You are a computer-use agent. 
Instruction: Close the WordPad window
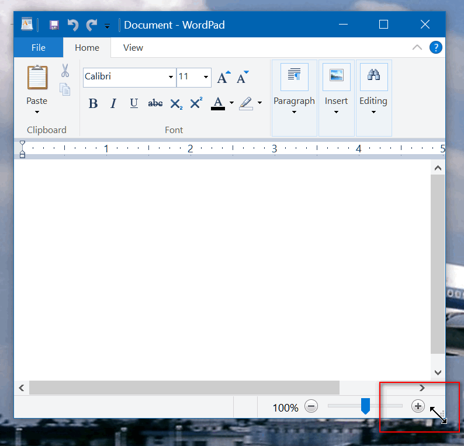click(x=425, y=25)
